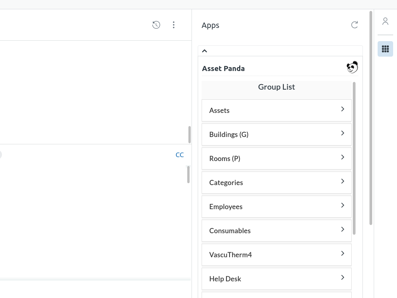Collapse the Asset Panda app section
This screenshot has width=397, height=298.
[x=205, y=51]
